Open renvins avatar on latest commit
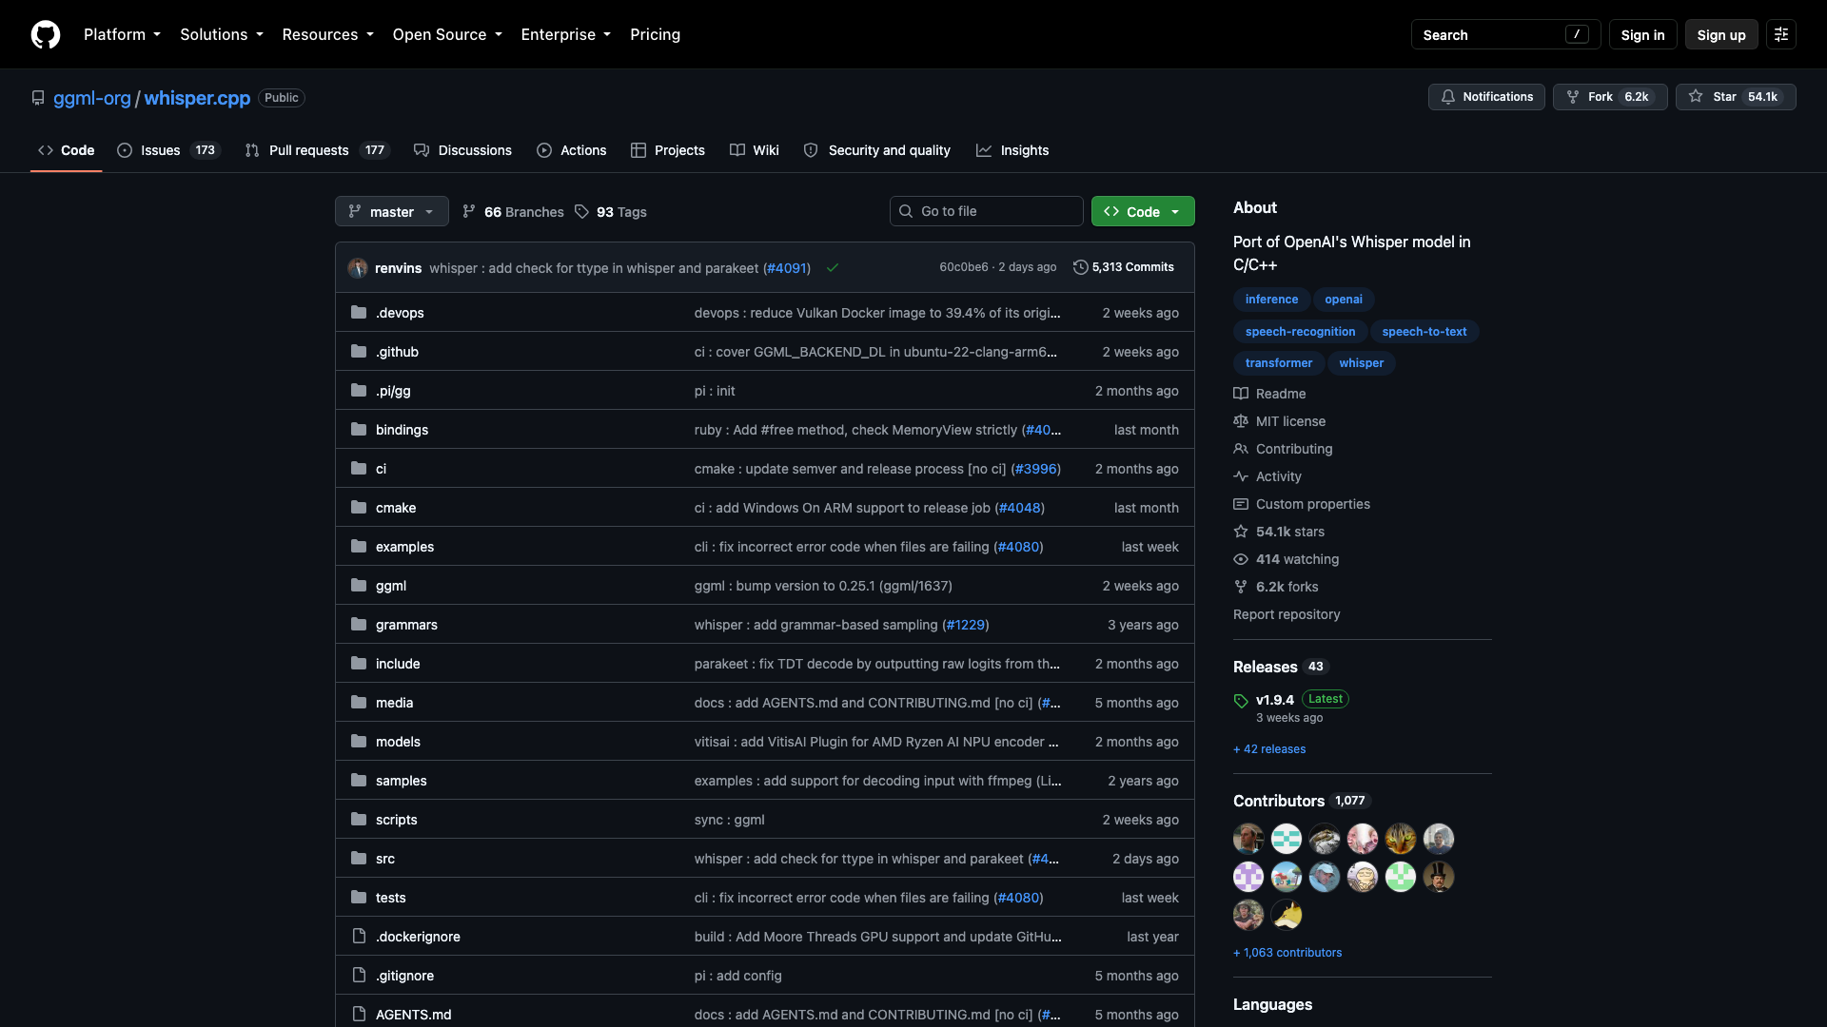 358,268
